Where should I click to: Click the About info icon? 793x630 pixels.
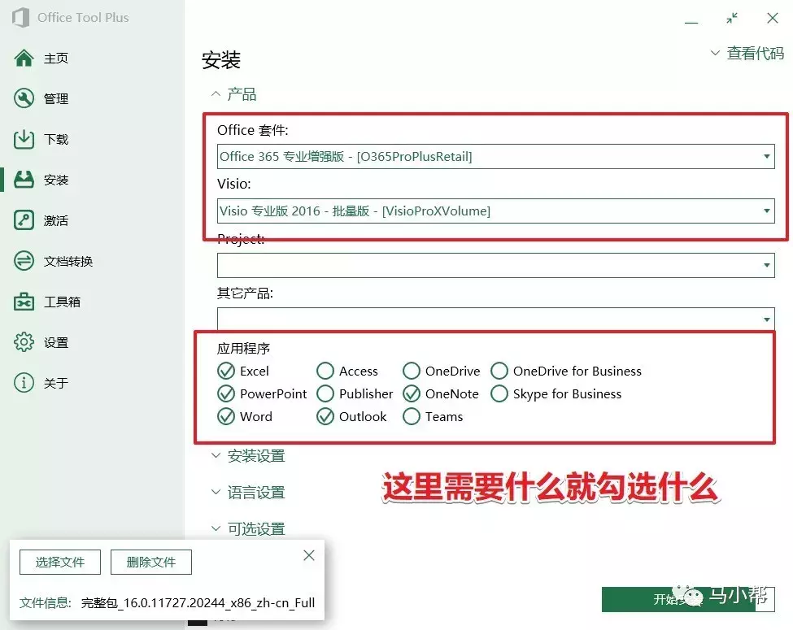coord(24,383)
